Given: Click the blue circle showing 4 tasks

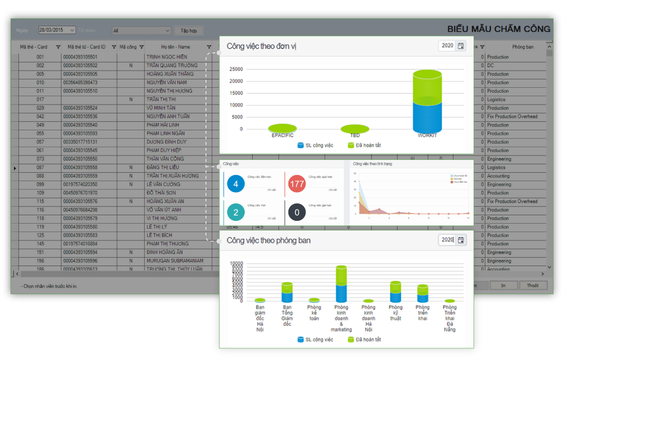Looking at the screenshot, I should [x=235, y=183].
